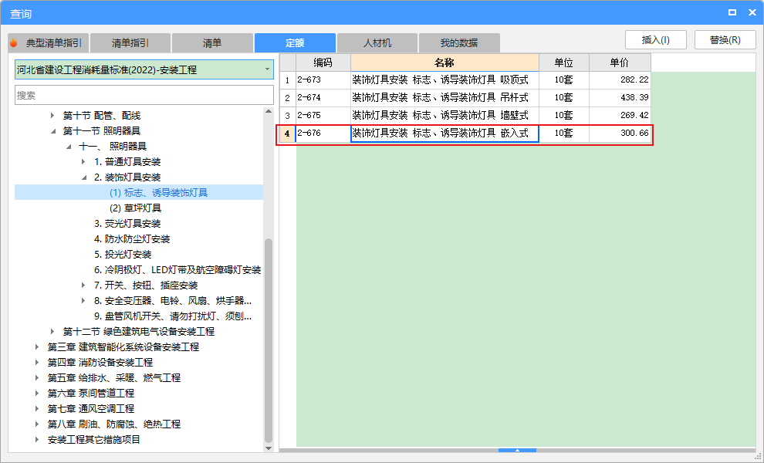The image size is (764, 463).
Task: Switch to the 我的数据 tab
Action: point(458,42)
